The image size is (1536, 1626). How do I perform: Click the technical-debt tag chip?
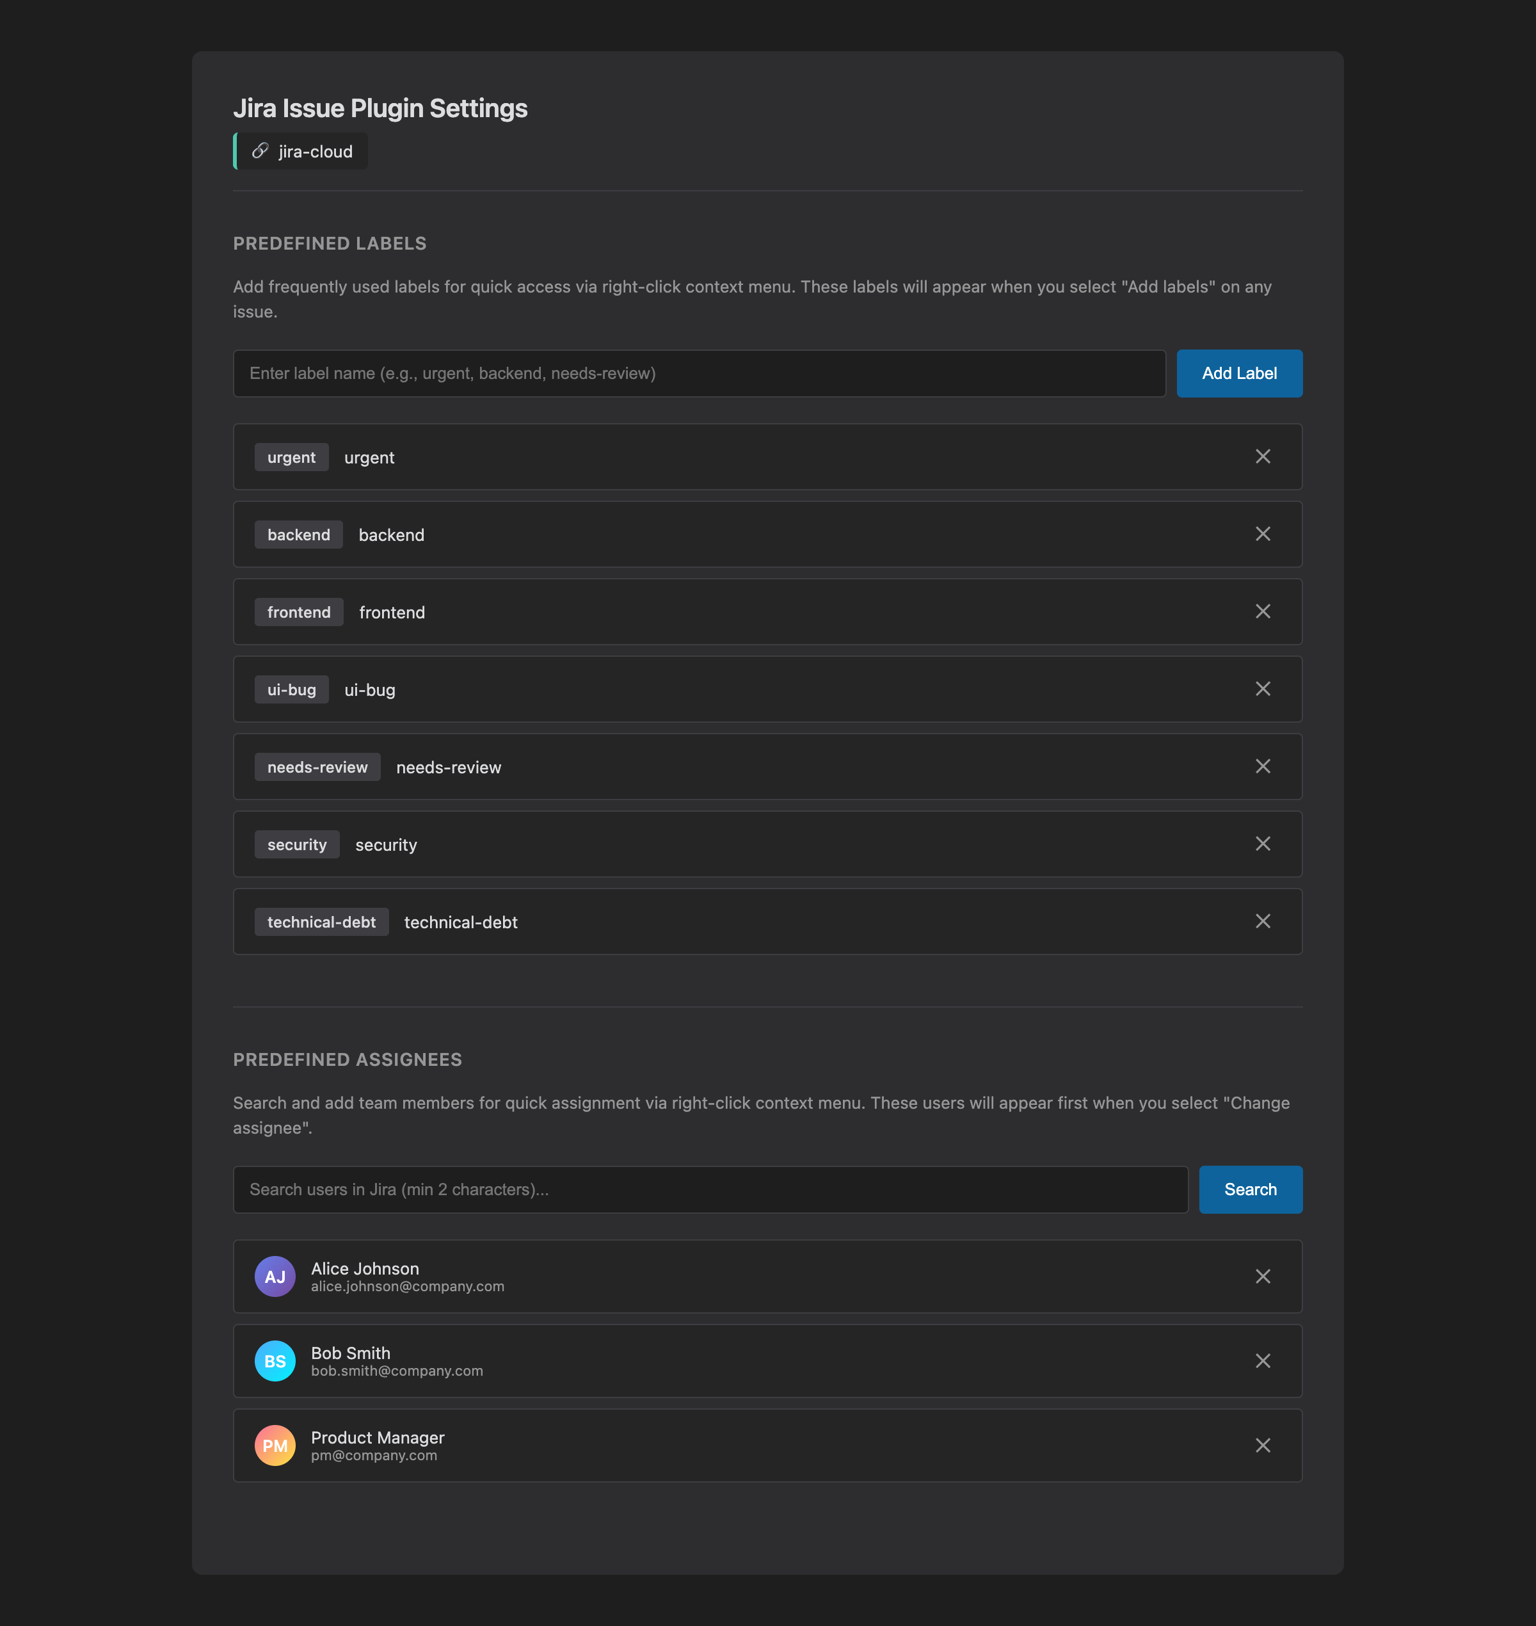tap(322, 922)
